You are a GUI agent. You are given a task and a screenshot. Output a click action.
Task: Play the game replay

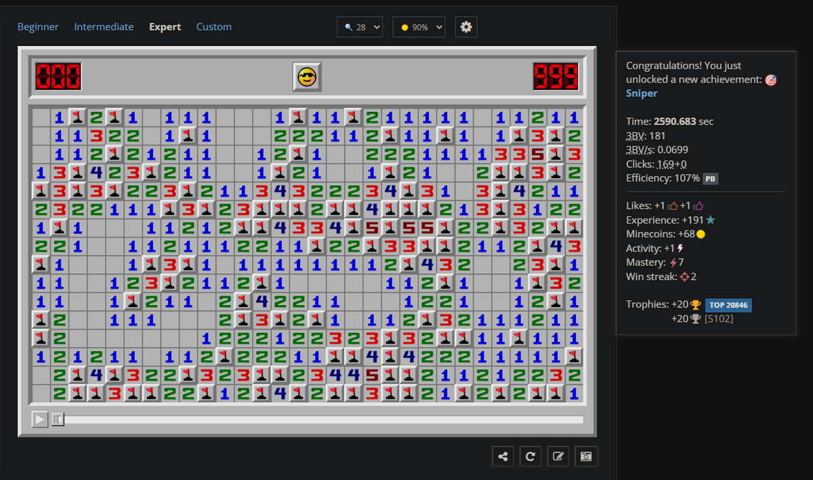(x=40, y=420)
